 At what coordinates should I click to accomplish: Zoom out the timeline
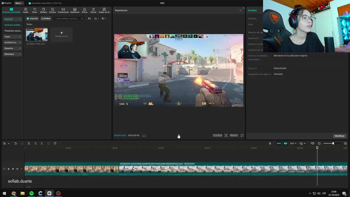click(319, 143)
